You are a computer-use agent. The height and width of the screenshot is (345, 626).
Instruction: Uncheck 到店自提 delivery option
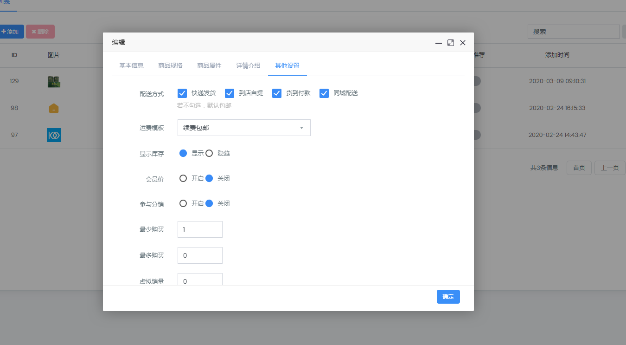(230, 93)
